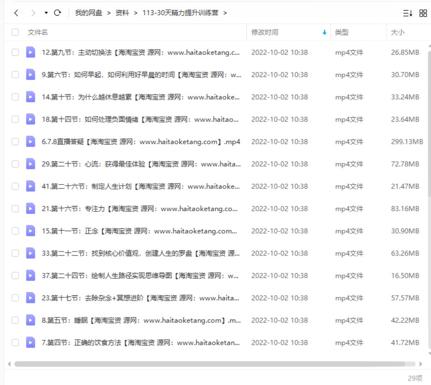Image resolution: width=431 pixels, height=385 pixels.
Task: Click the horizontal scrollbar thumb
Action: (x=209, y=364)
